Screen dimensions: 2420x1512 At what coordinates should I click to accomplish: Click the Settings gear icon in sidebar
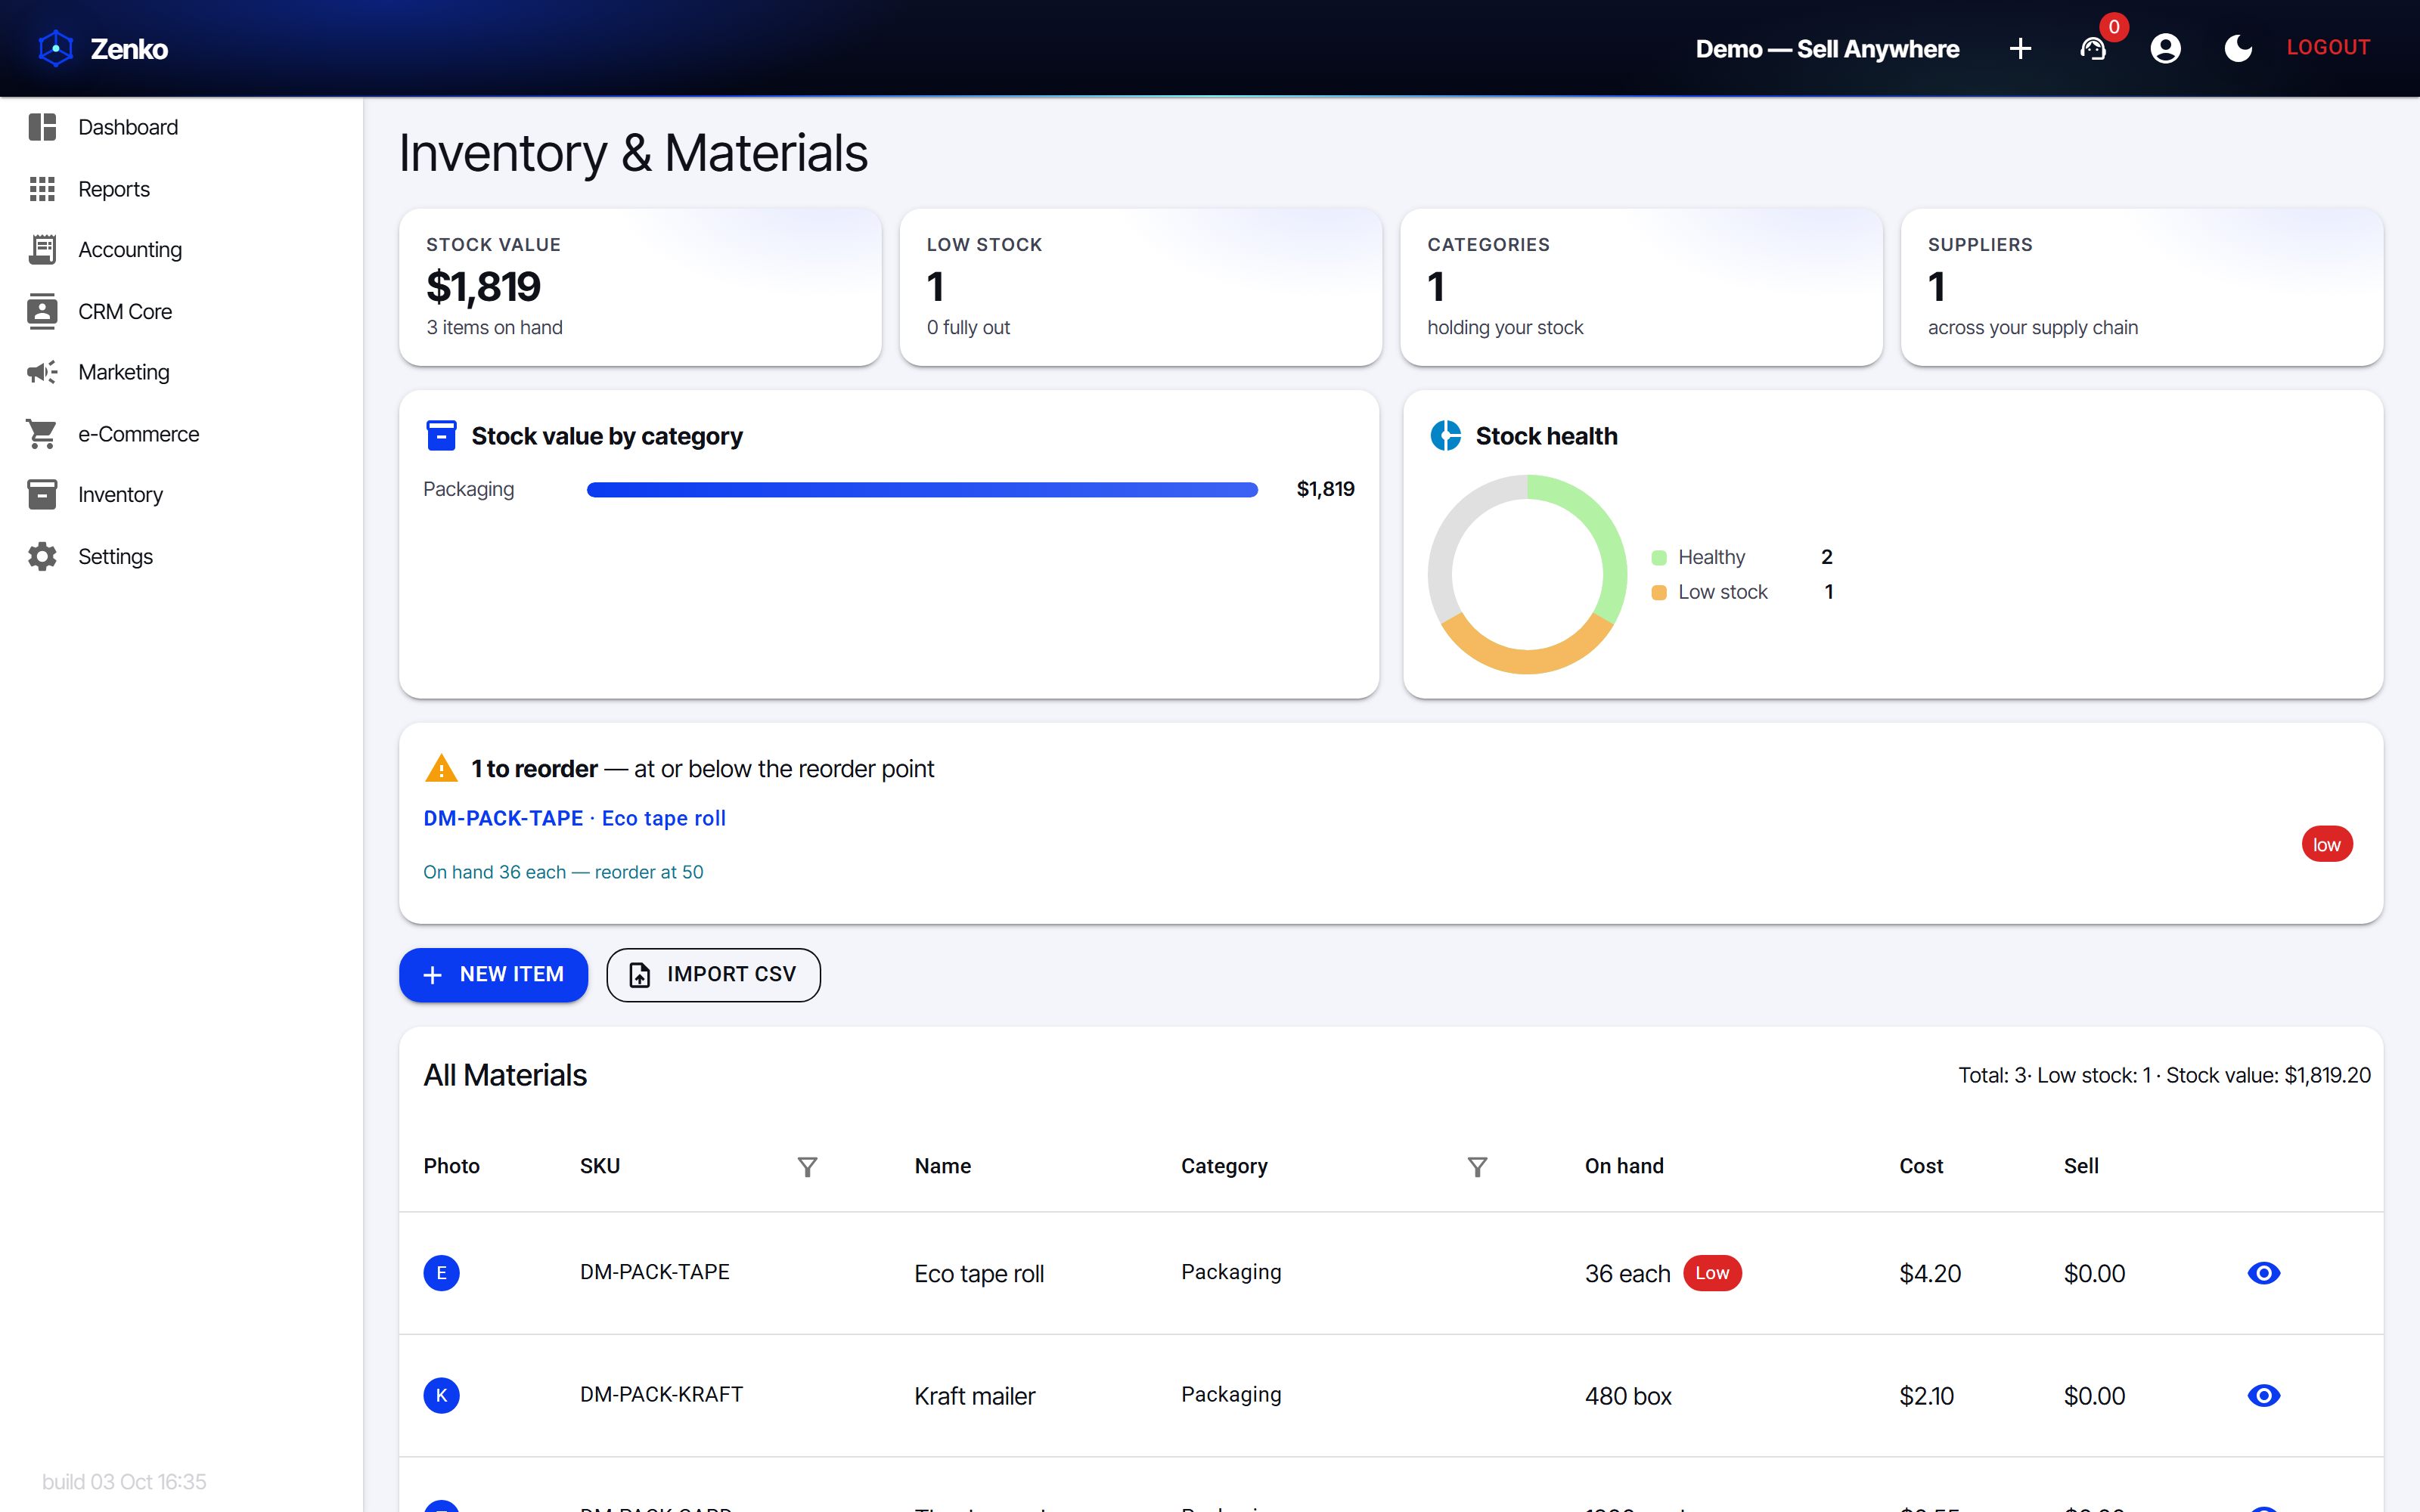(x=42, y=556)
